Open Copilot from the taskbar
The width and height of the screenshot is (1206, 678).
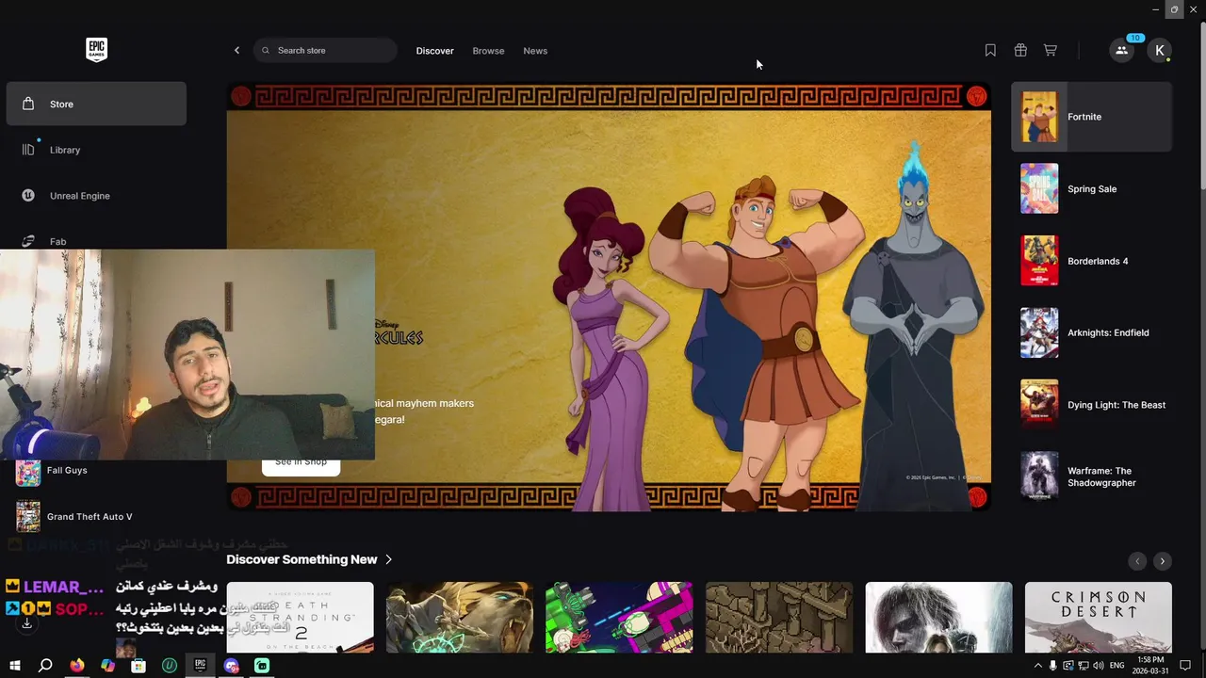(107, 666)
